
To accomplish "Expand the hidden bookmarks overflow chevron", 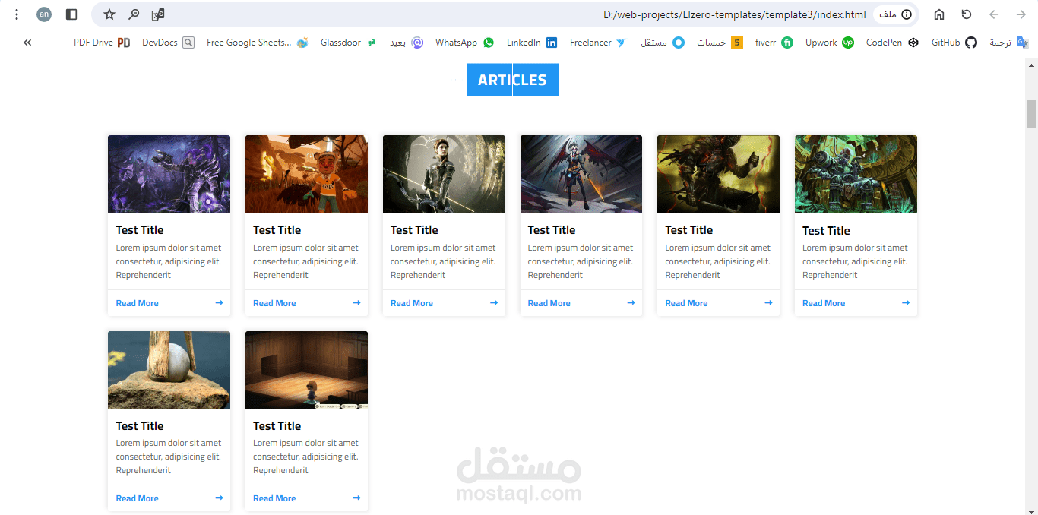I will click(x=27, y=43).
